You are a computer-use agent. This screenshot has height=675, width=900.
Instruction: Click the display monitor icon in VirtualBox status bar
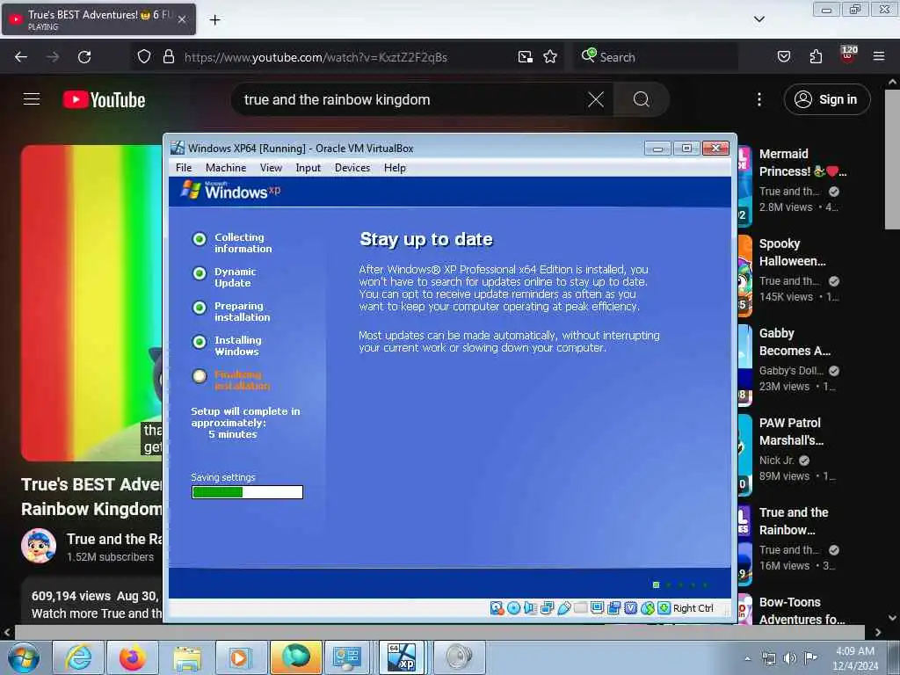(597, 608)
